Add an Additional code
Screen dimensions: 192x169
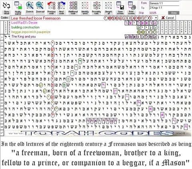pyautogui.click(x=73, y=8)
